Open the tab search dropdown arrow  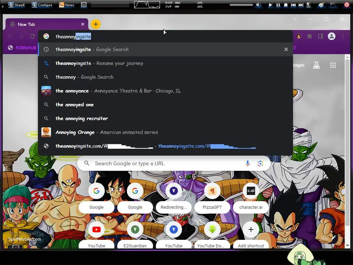[x=294, y=19]
